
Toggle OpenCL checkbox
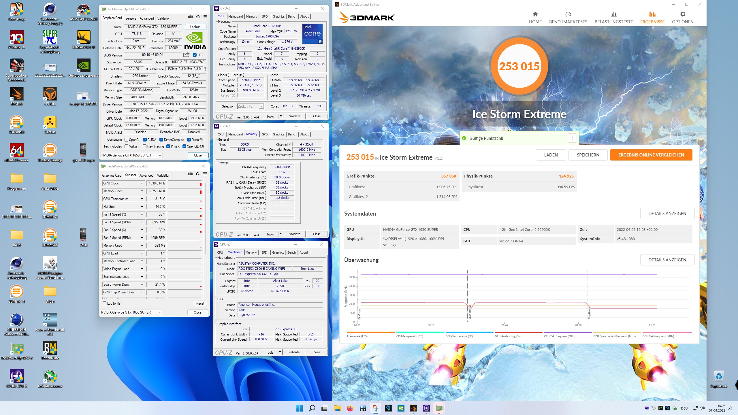pyautogui.click(x=126, y=140)
